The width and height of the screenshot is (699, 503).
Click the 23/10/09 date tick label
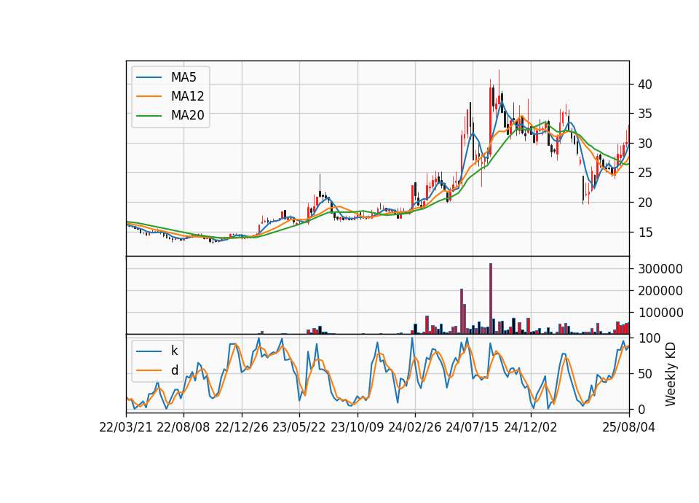point(357,427)
